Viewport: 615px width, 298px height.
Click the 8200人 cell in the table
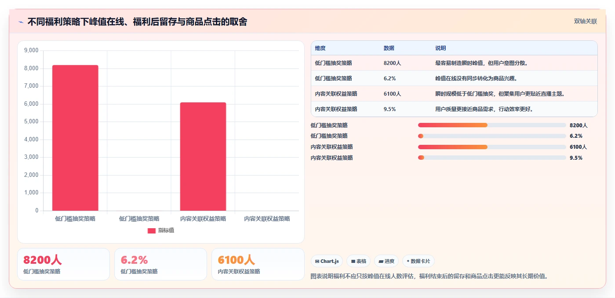click(x=392, y=63)
